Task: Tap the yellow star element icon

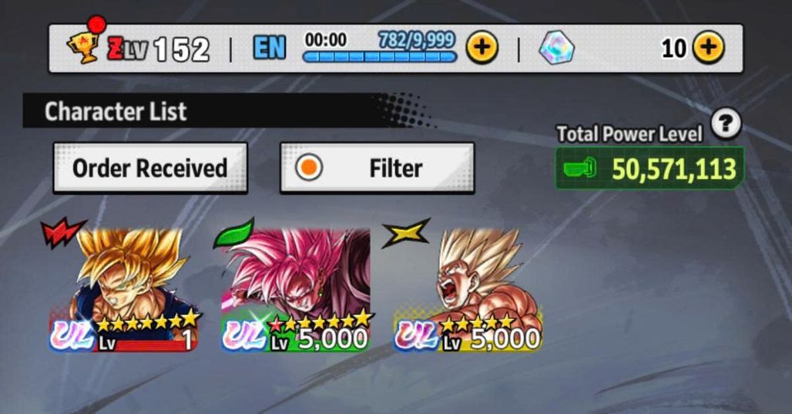Action: coord(405,233)
